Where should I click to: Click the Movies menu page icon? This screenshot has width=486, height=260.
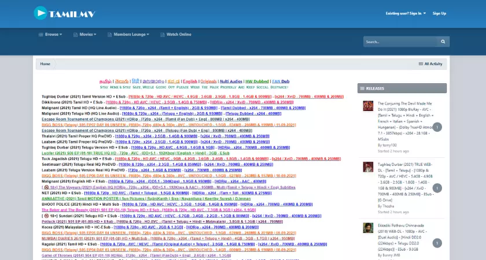pyautogui.click(x=75, y=35)
